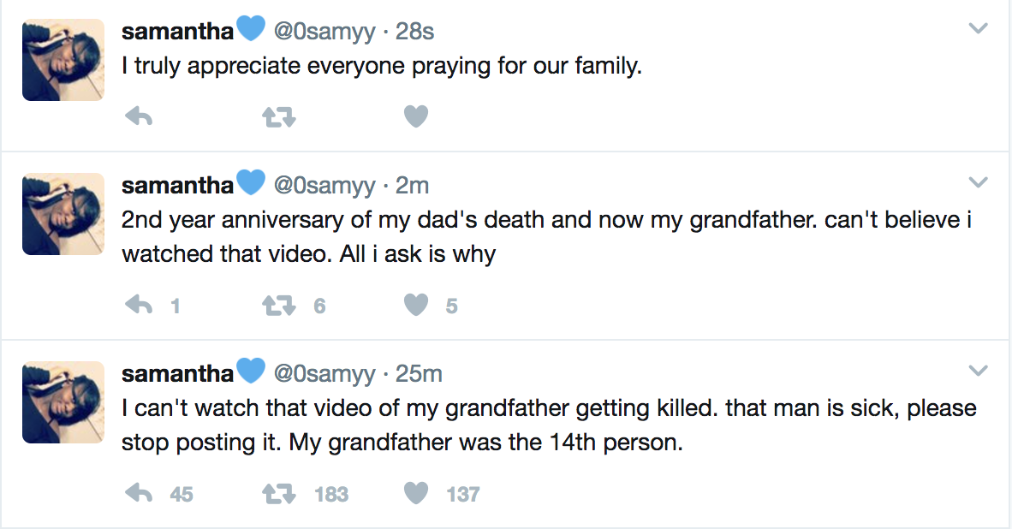Click the avatar thumbnail on the 25m tweet
1012x529 pixels.
(x=63, y=402)
